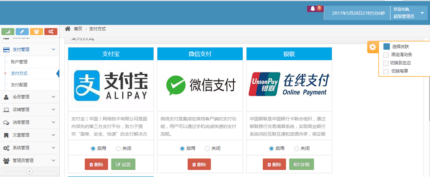Screen dimensions: 430x177
Task: Click the bookmark icon beside 文章管理
Action: (x=6, y=135)
